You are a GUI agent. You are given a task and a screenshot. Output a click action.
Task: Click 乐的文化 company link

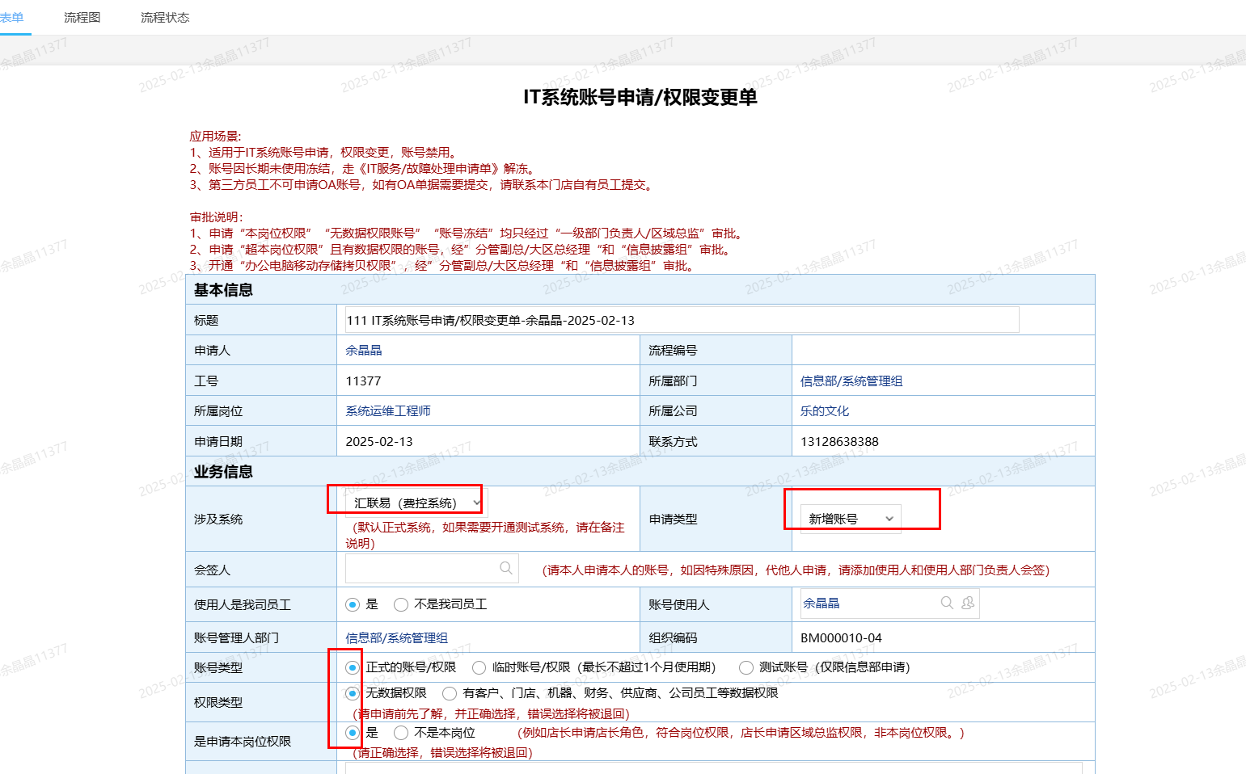(x=825, y=410)
